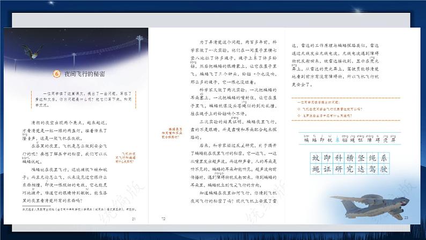Click the paragraph starting 在漆黑的夜里
Image resolution: width=426 pixels, height=240 pixels.
(65, 154)
